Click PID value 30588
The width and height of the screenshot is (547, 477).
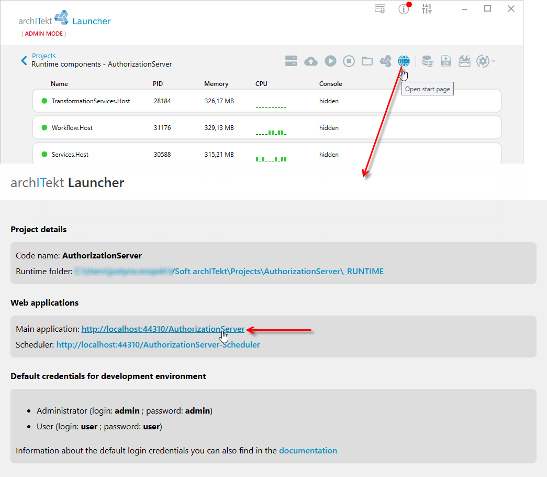pos(162,155)
